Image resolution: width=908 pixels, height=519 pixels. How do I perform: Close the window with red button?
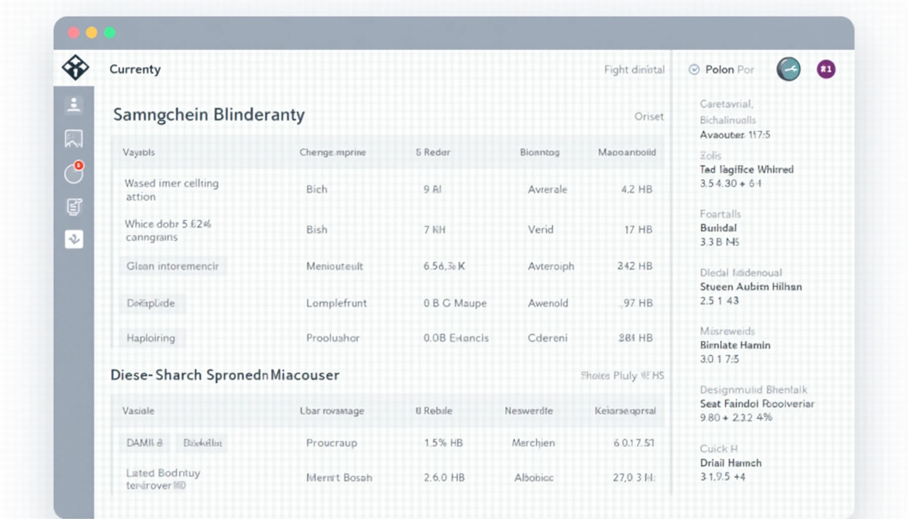[73, 33]
